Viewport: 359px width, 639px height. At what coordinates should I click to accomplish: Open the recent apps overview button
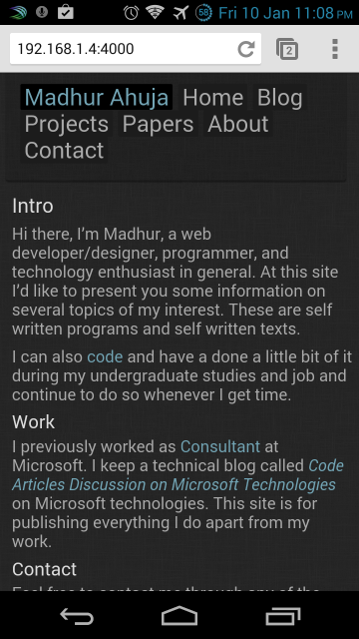283,616
